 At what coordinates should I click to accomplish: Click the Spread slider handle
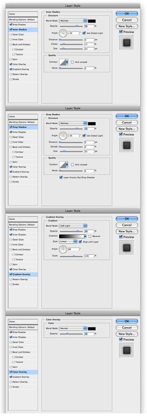60,147
